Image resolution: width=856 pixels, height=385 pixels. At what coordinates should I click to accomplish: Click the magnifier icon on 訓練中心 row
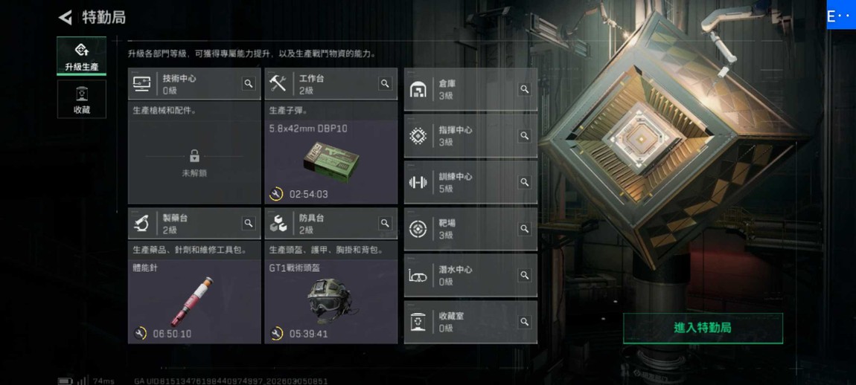[x=525, y=182]
